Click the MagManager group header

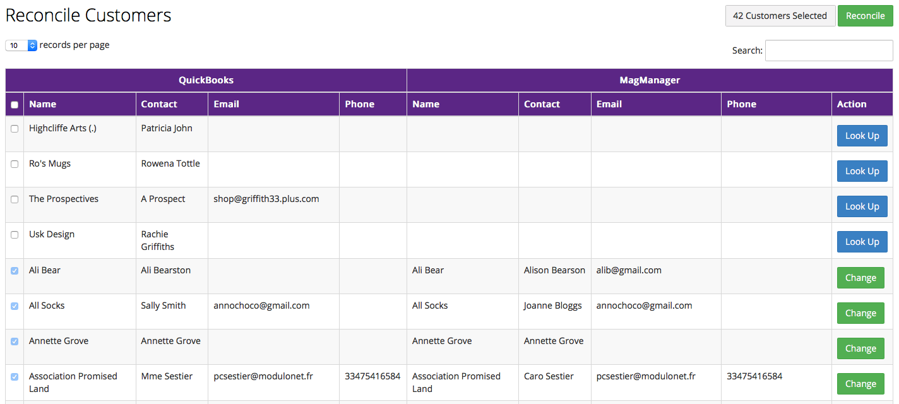(x=650, y=80)
